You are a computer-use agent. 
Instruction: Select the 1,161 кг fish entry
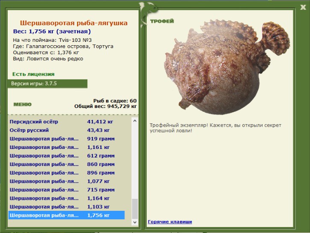[66, 147]
